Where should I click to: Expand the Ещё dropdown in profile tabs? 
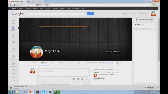click(x=79, y=63)
